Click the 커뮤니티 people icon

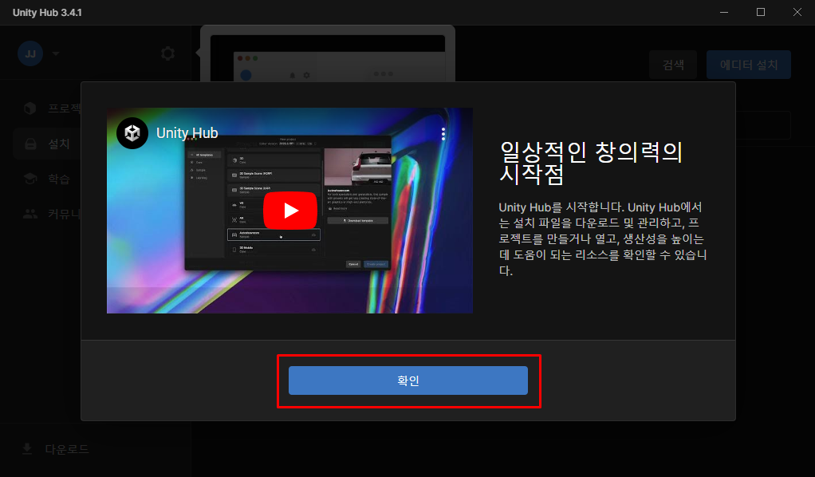[x=30, y=214]
